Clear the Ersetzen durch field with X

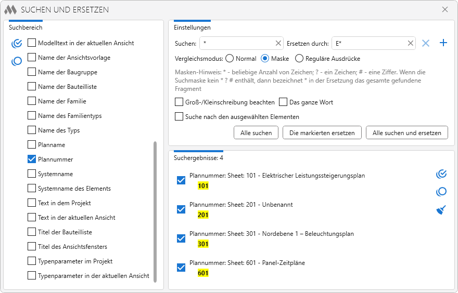click(x=410, y=43)
